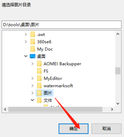The width and height of the screenshot is (124, 137).
Task: Select the .swt folder icon
Action: click(33, 34)
